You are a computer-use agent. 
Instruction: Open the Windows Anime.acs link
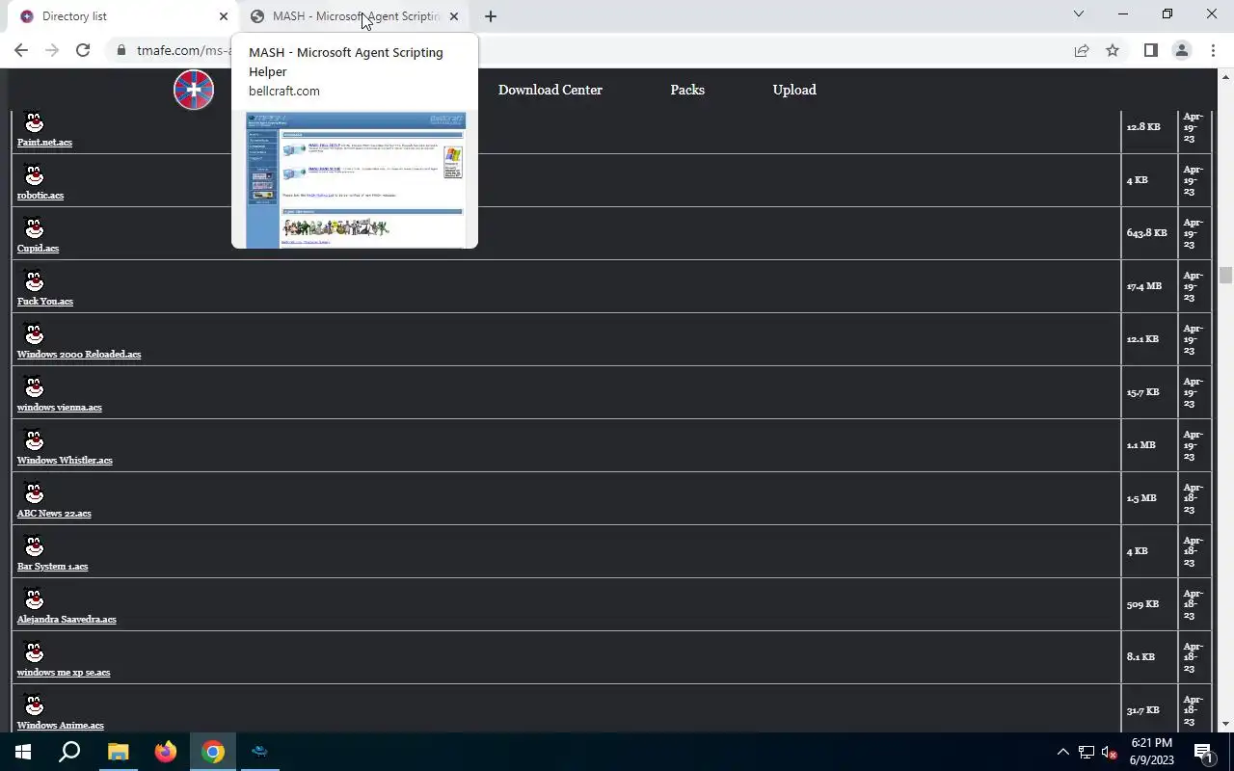point(61,726)
